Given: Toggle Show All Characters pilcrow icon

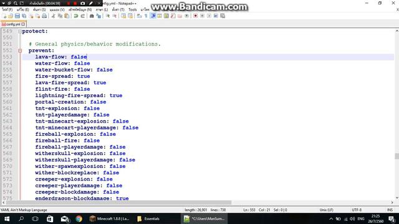Looking at the screenshot, I should (146, 16).
